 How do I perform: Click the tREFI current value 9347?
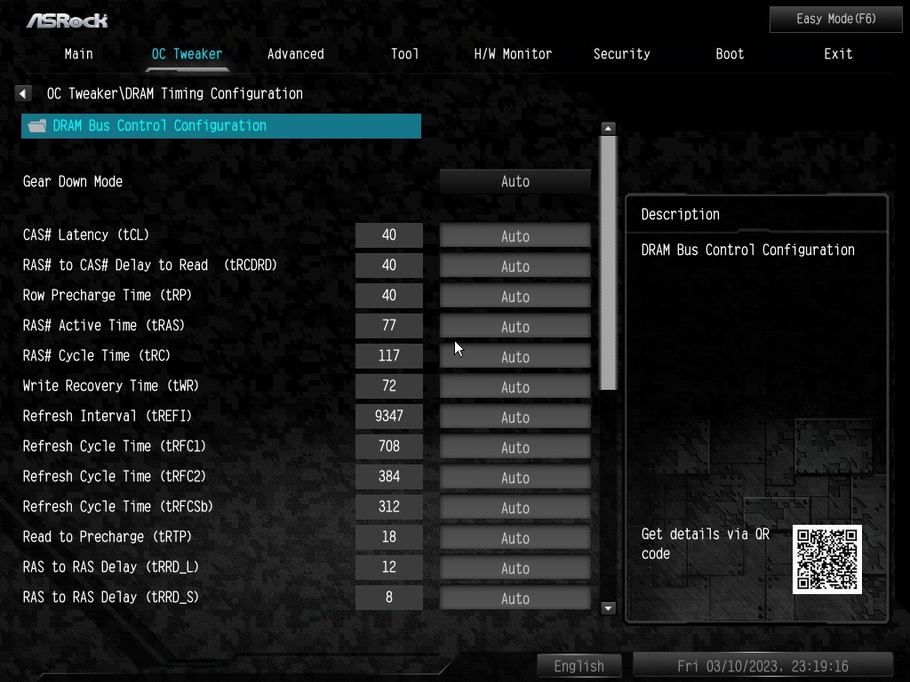click(x=389, y=416)
